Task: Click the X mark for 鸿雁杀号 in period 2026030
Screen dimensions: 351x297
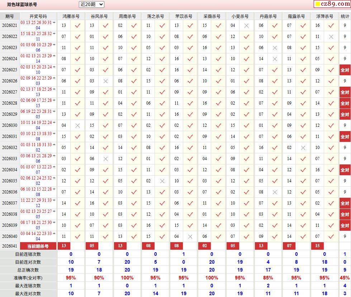Action: pos(77,125)
